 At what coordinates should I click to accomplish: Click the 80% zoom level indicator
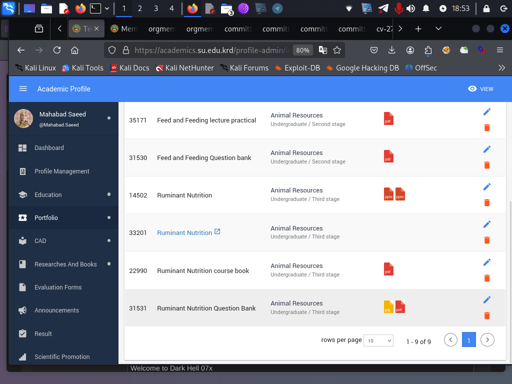[x=302, y=50]
